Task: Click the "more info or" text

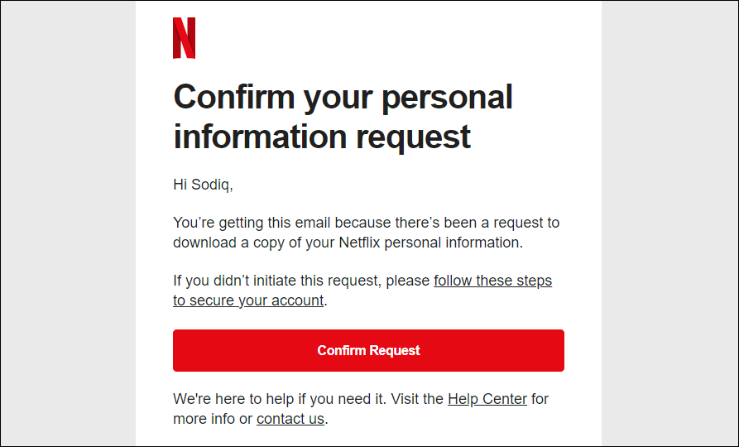Action: 213,419
